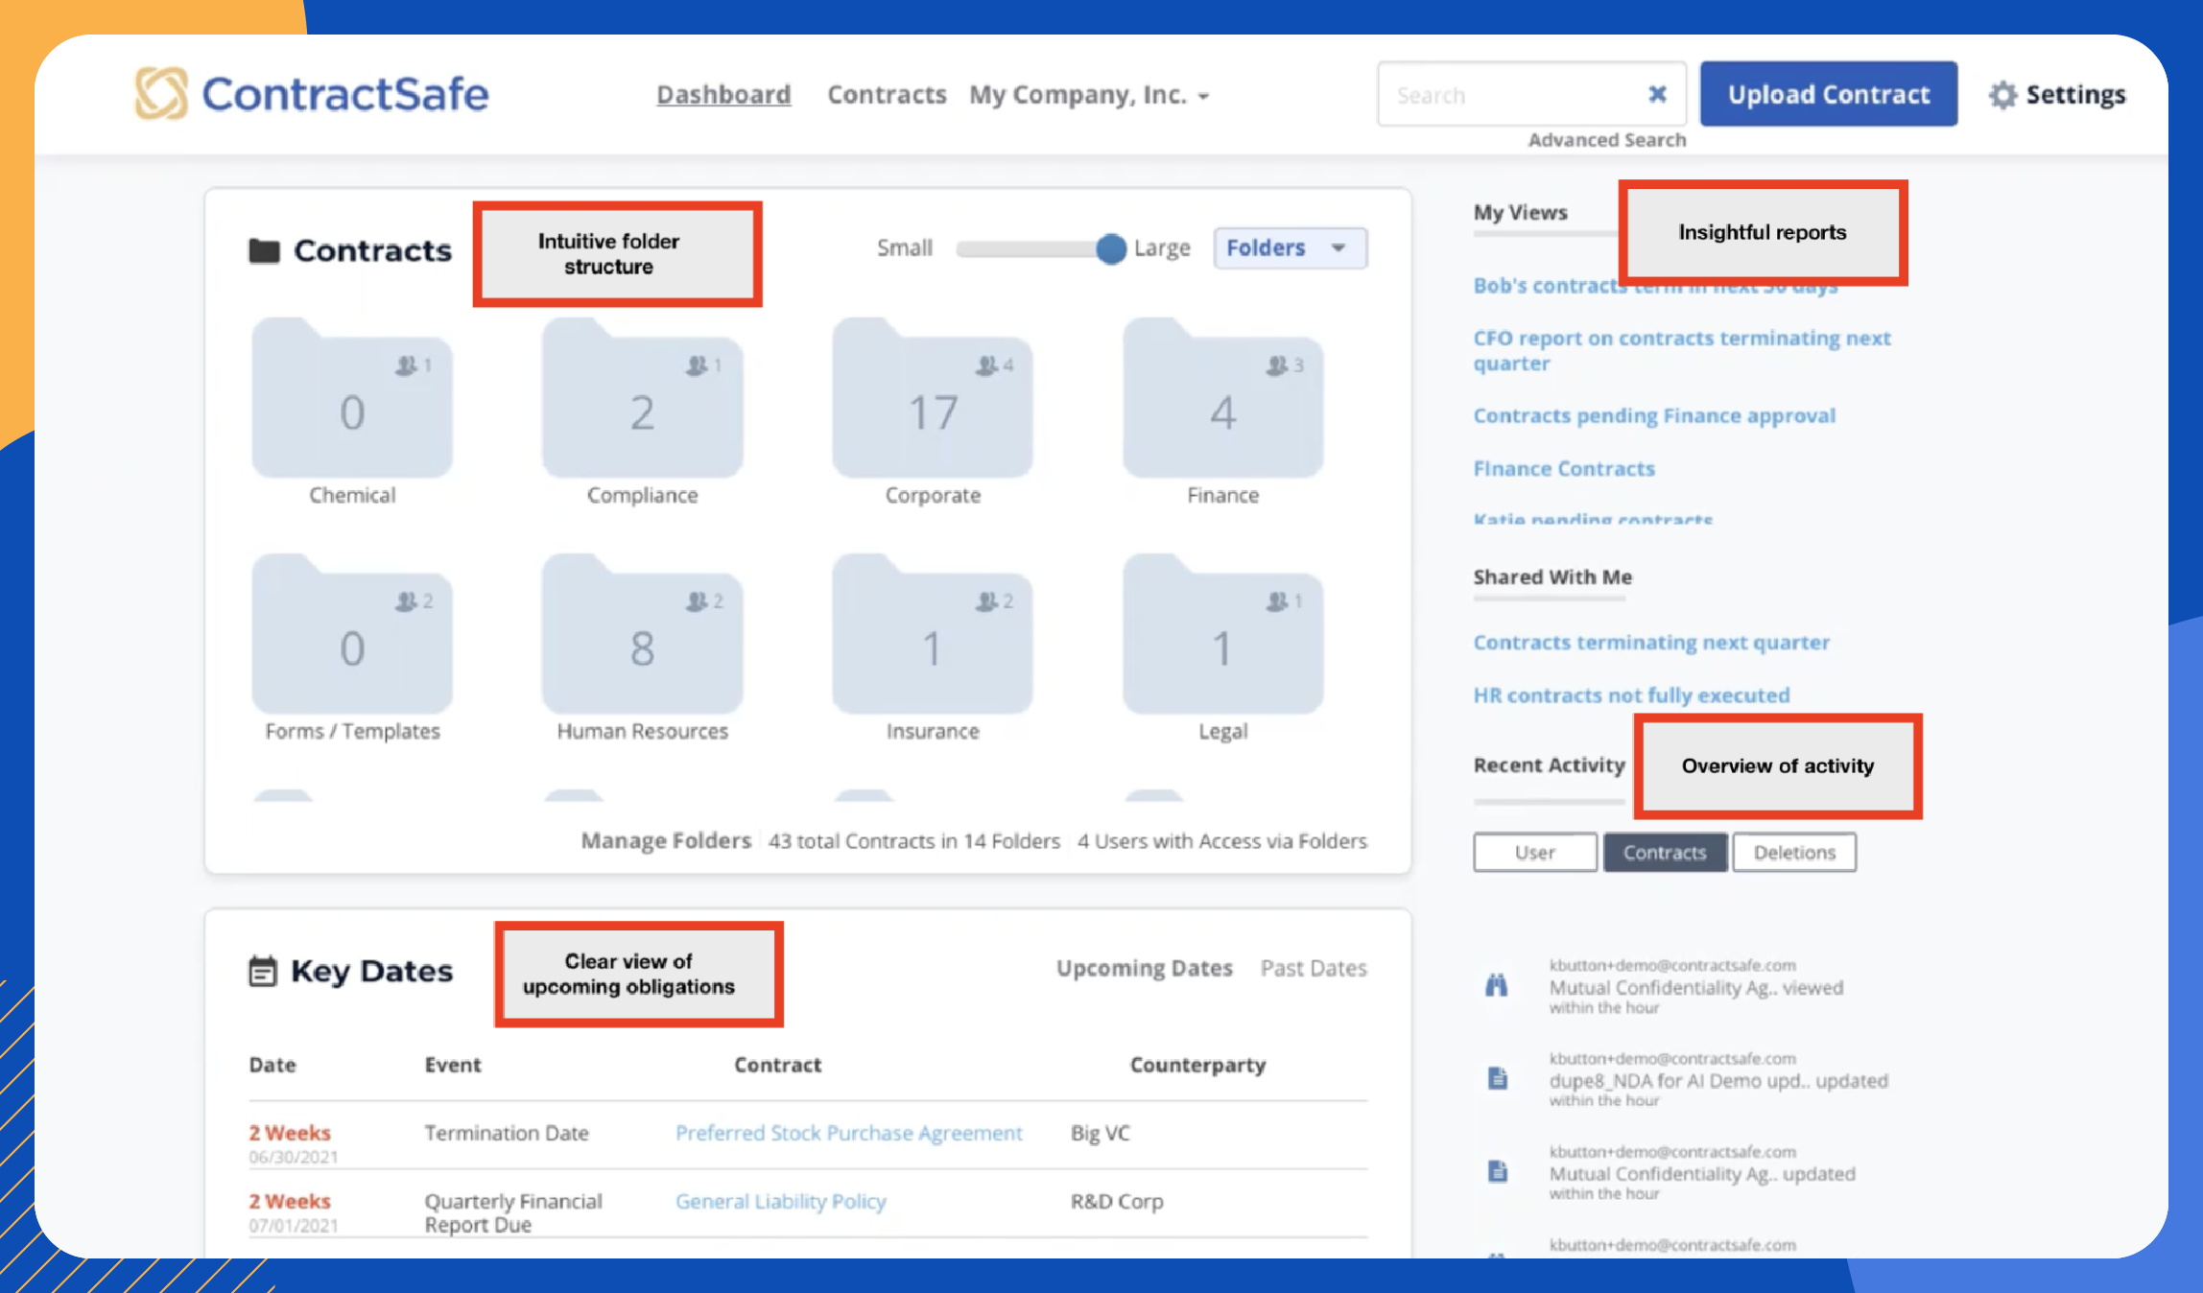The height and width of the screenshot is (1293, 2203).
Task: Click the Big VC counterparty cell
Action: (x=1101, y=1133)
